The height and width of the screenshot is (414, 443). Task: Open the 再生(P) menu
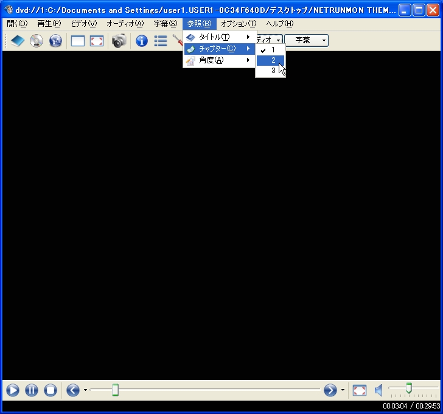click(49, 24)
